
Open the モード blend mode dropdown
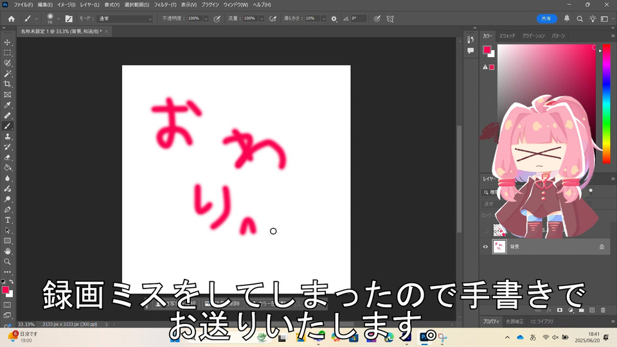click(x=125, y=19)
